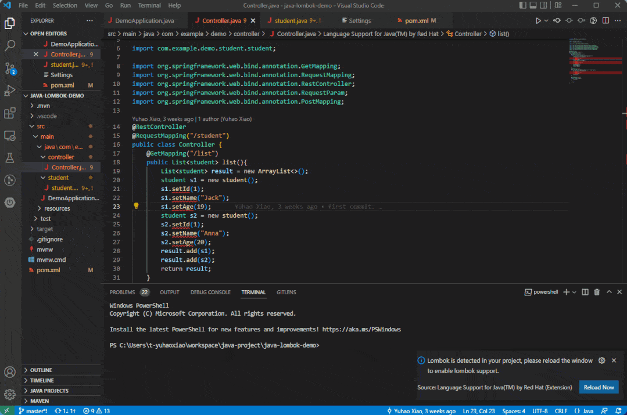Open the Search view in activity bar

10,45
